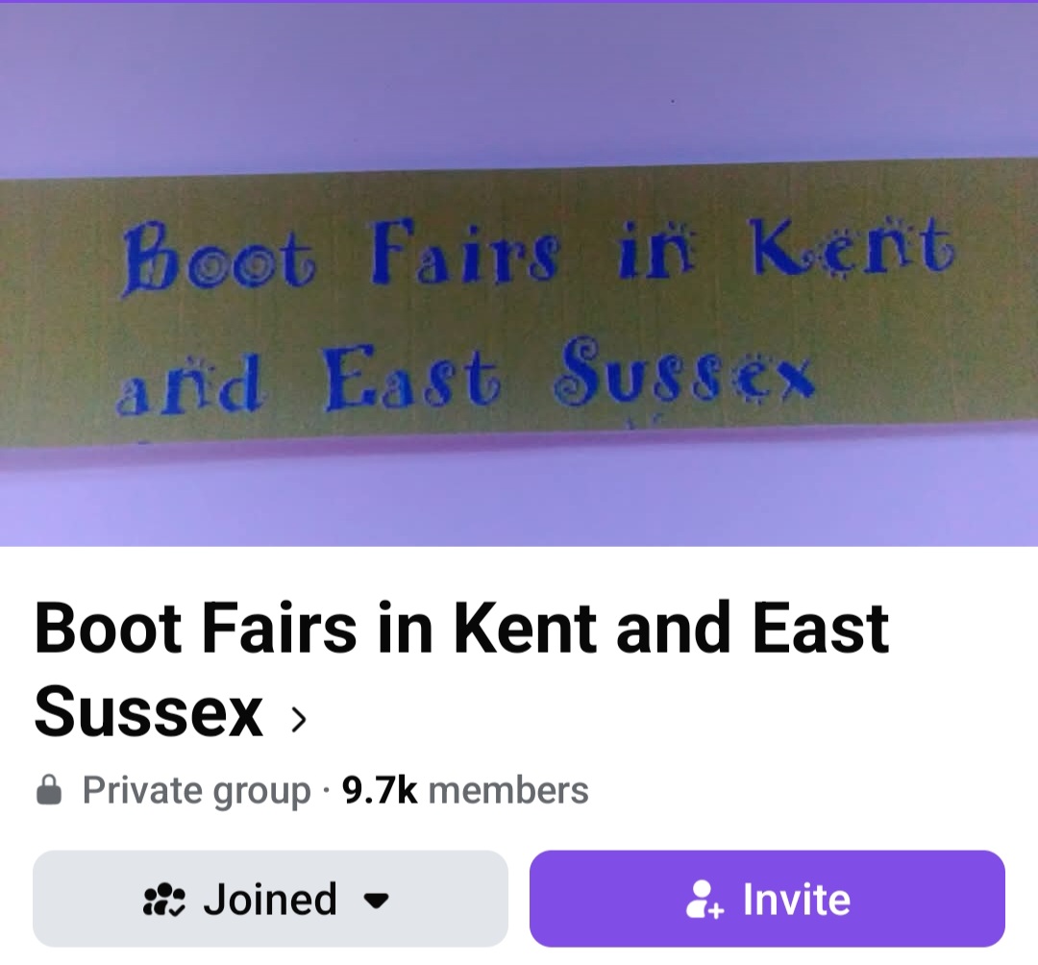The height and width of the screenshot is (965, 1038).
Task: Tap 'and East Sussex' on the banner
Action: click(x=465, y=375)
